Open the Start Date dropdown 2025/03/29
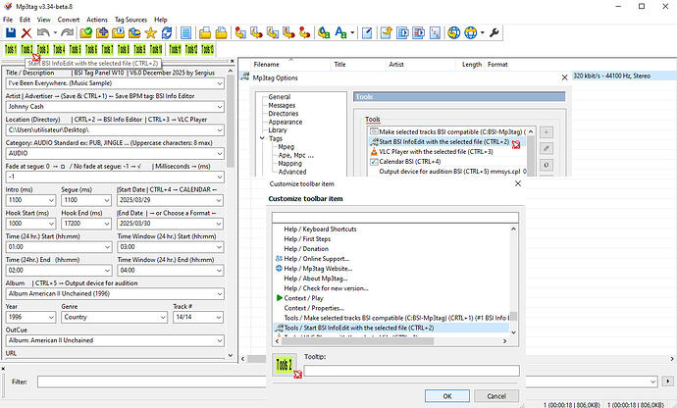Screen dimensions: 677x408 pyautogui.click(x=220, y=200)
